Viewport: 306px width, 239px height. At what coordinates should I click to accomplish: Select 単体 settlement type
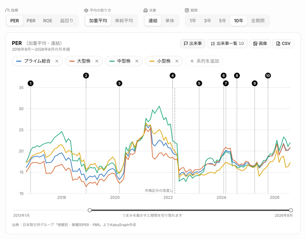pyautogui.click(x=170, y=21)
